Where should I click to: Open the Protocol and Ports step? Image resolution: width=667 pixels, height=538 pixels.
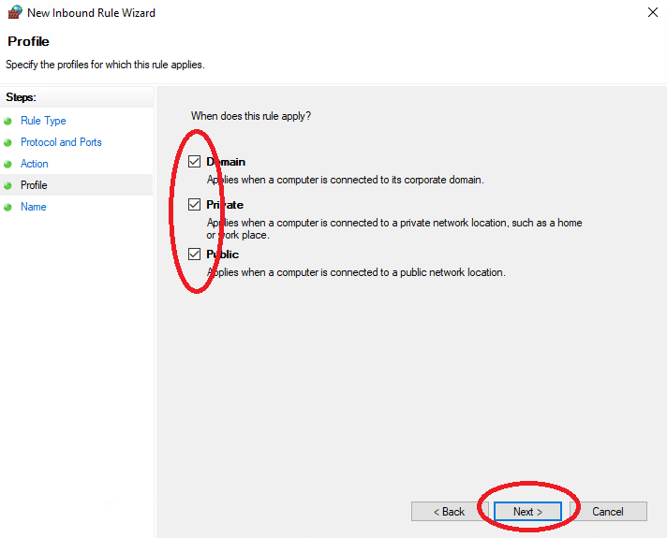[x=61, y=142]
